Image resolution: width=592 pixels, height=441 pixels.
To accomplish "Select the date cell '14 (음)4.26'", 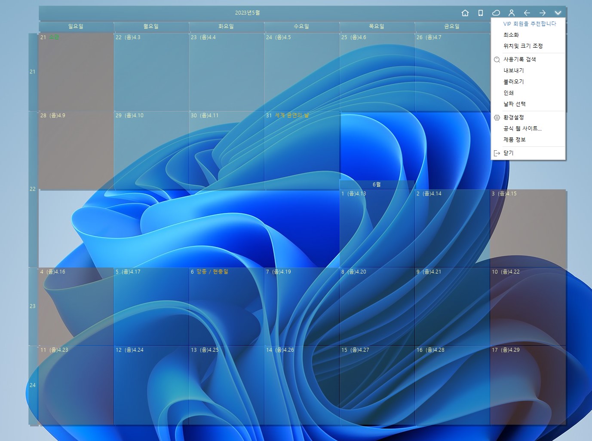I will pyautogui.click(x=302, y=385).
